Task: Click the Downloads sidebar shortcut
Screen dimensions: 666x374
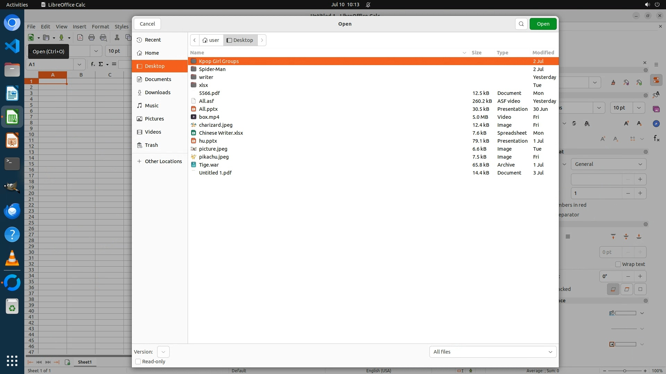Action: [157, 92]
